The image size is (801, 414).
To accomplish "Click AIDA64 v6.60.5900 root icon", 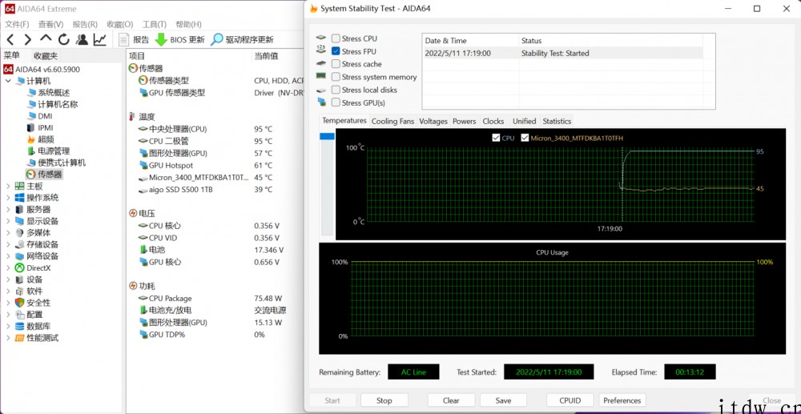I will [x=8, y=69].
